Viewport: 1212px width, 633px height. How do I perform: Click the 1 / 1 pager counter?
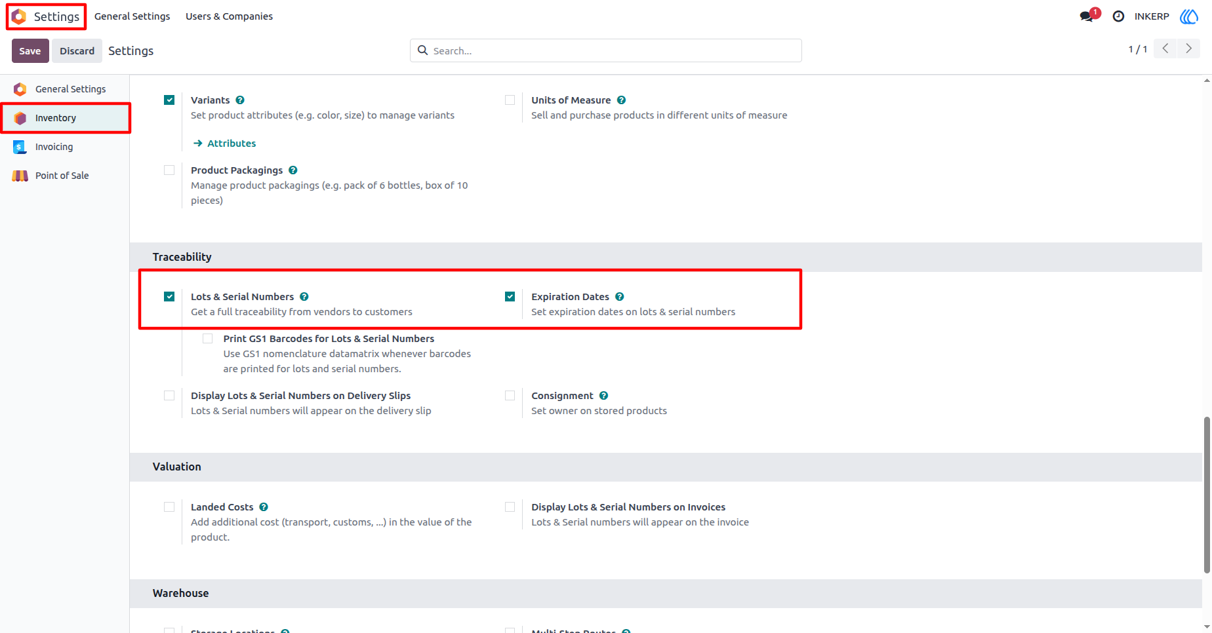click(x=1138, y=49)
